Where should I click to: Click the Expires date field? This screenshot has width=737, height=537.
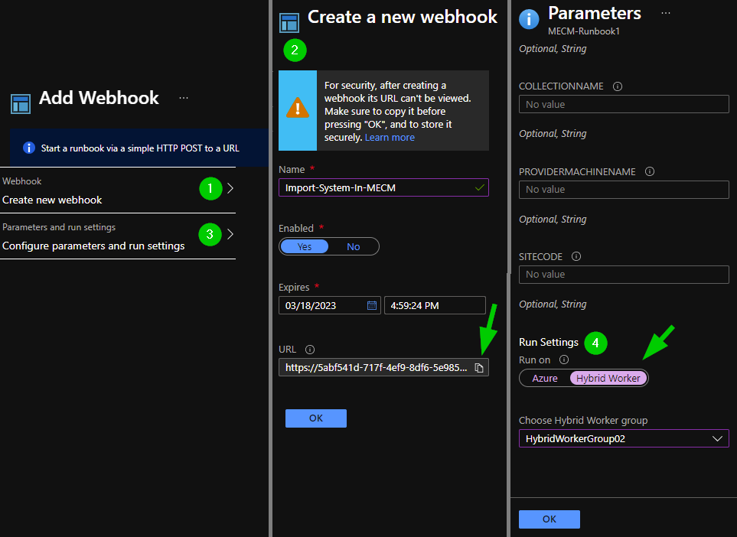tap(330, 305)
